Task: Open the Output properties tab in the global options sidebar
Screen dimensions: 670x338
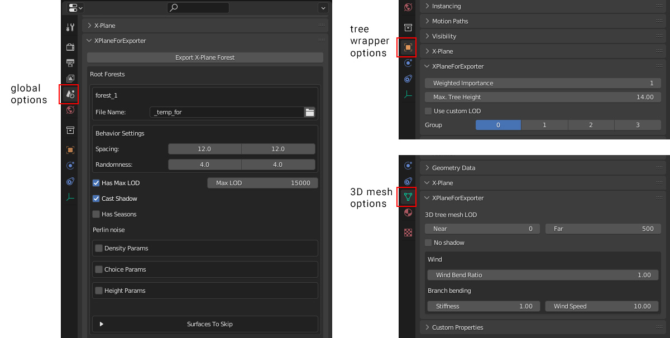Action: 70,62
